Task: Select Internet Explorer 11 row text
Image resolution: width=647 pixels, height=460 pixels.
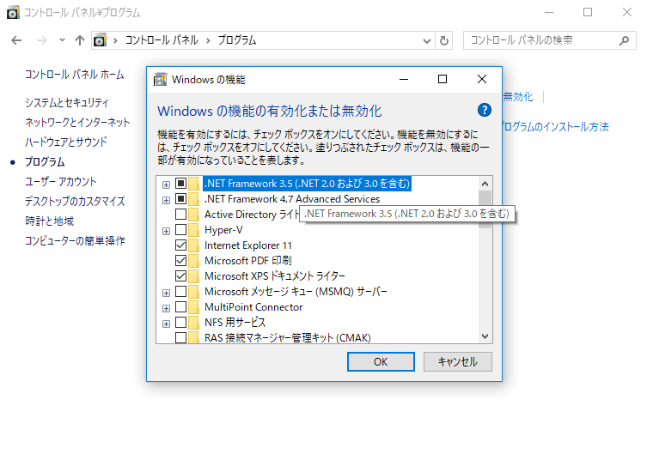Action: [x=248, y=245]
